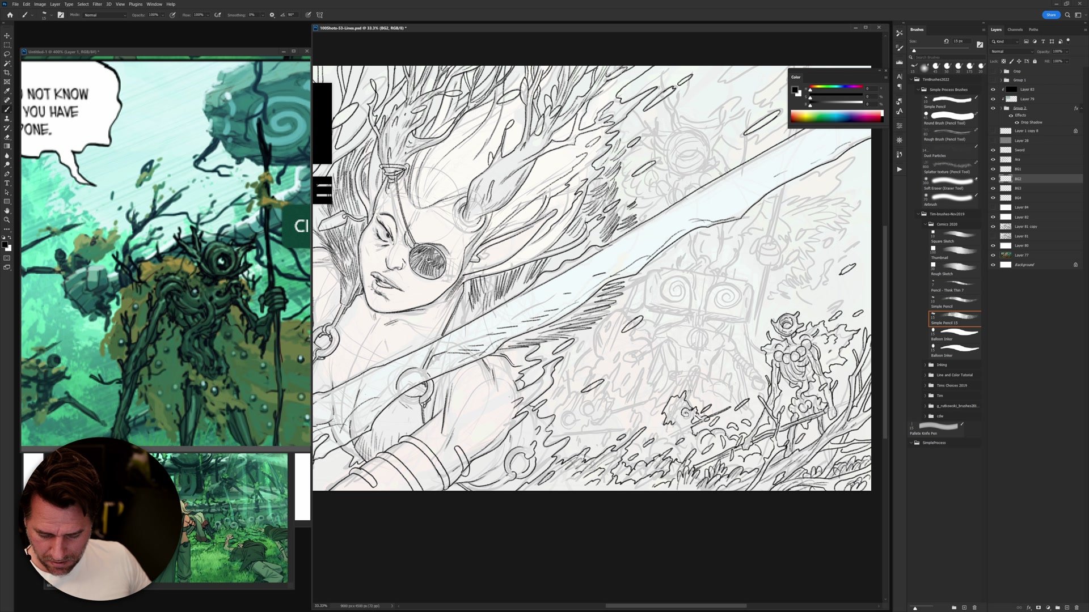Select the Horizontal Type tool
1089x612 pixels.
pyautogui.click(x=7, y=183)
